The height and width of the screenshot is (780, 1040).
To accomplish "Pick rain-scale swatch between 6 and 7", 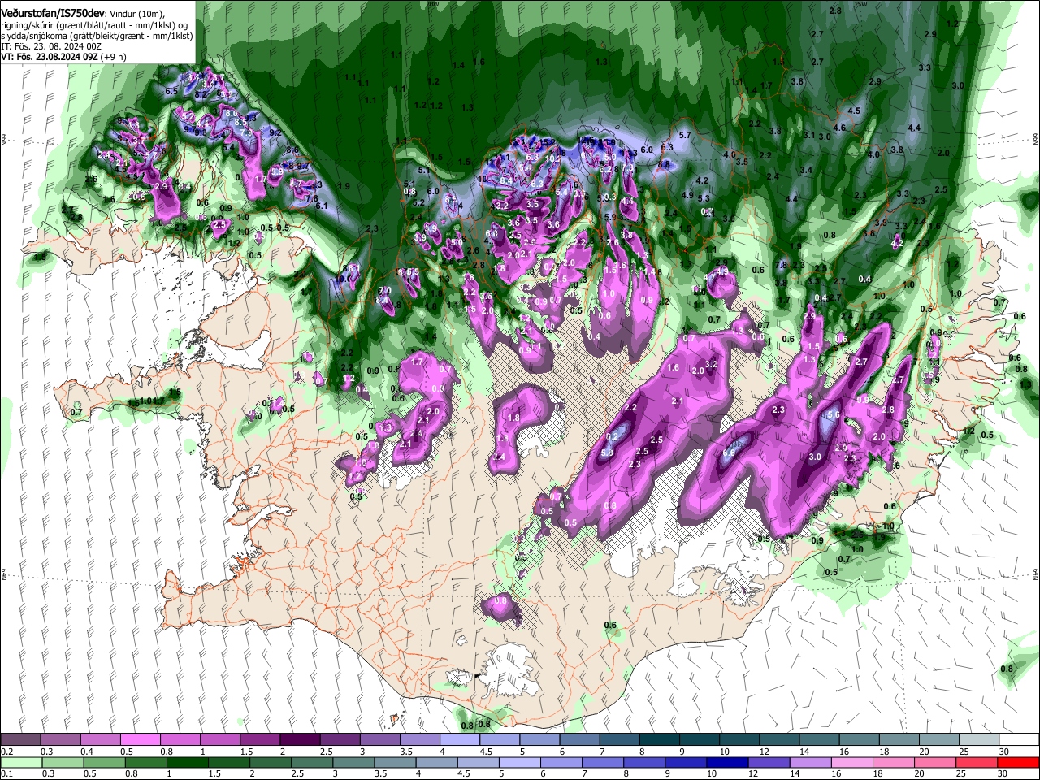I will tap(561, 763).
